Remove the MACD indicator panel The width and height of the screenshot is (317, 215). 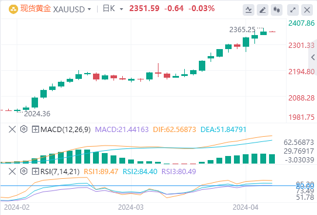point(12,129)
